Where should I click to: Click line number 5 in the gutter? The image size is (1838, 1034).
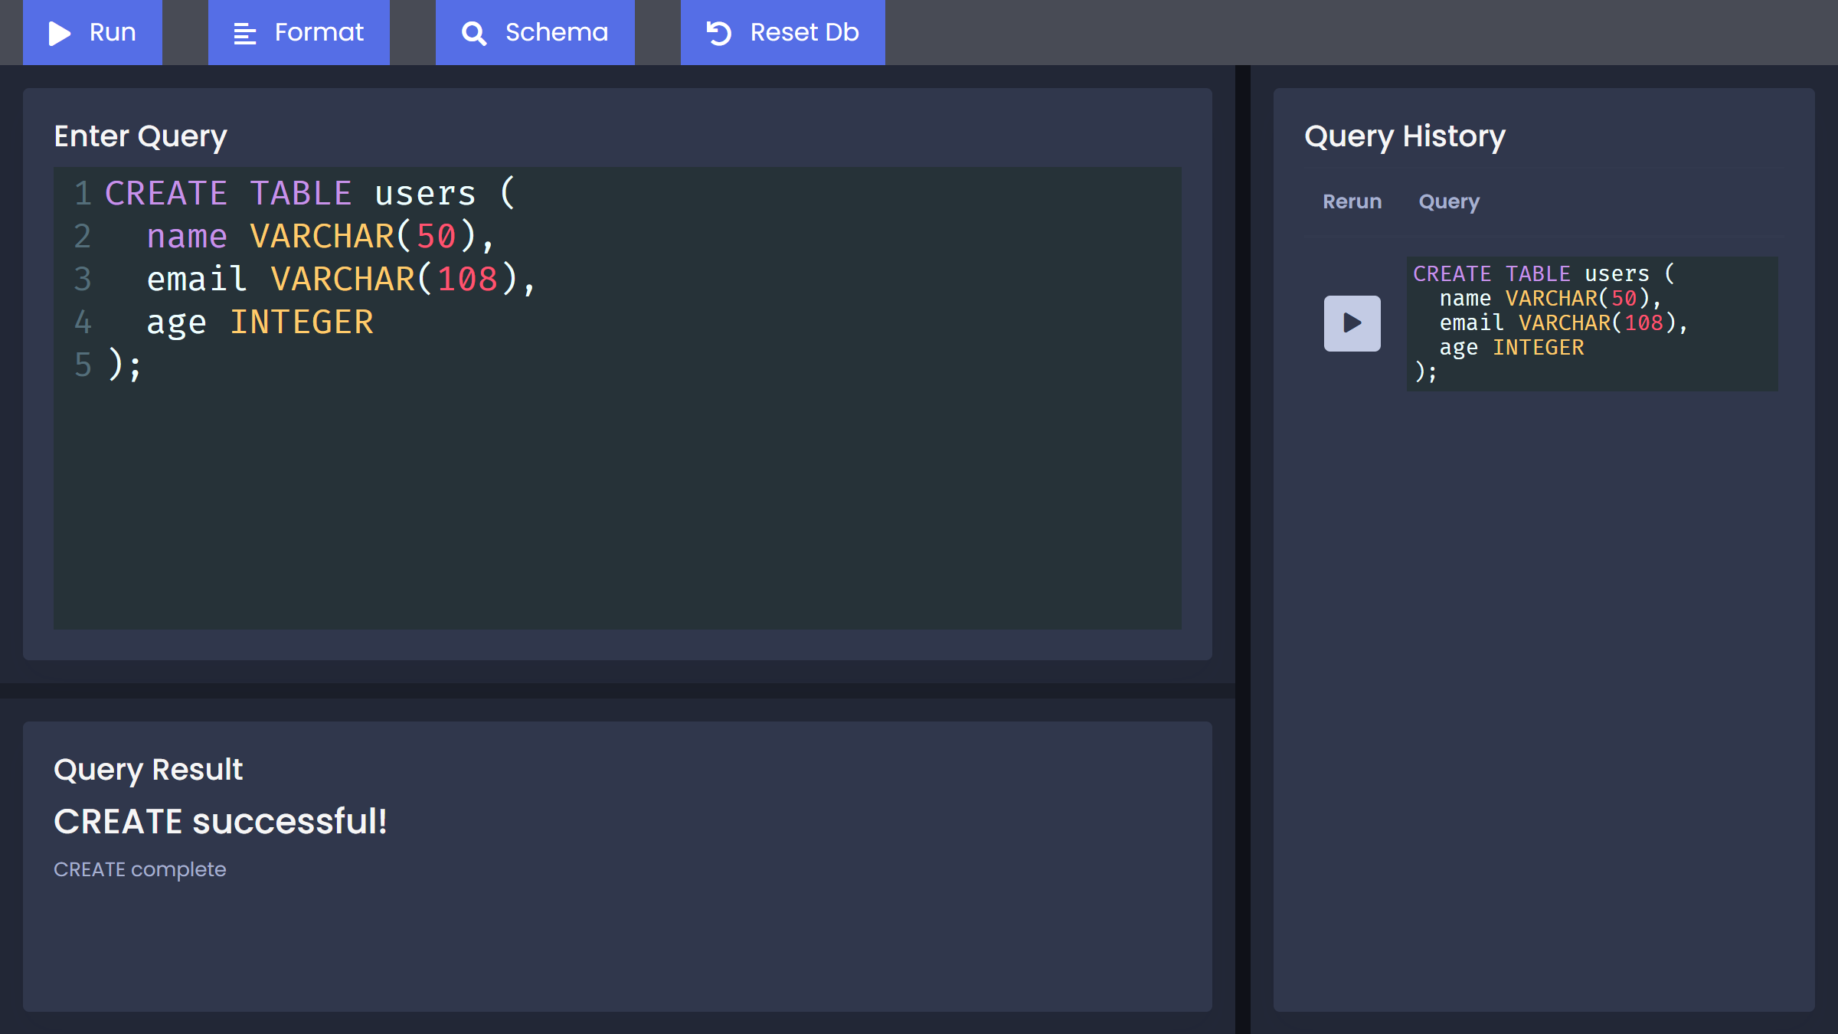pos(83,365)
